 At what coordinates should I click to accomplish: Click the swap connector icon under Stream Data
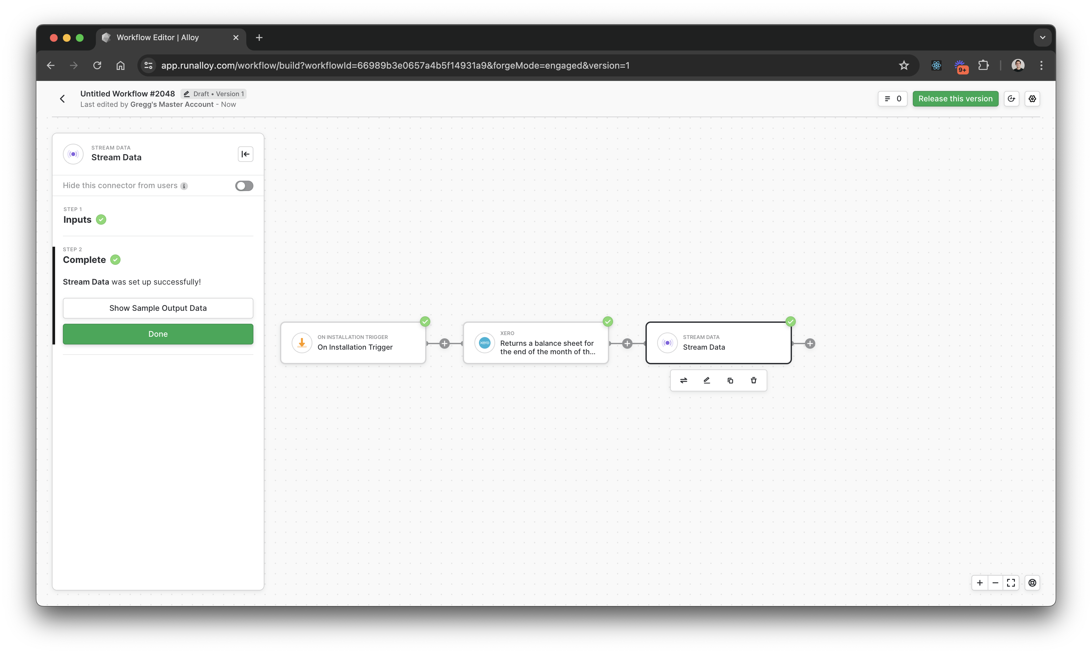(683, 380)
